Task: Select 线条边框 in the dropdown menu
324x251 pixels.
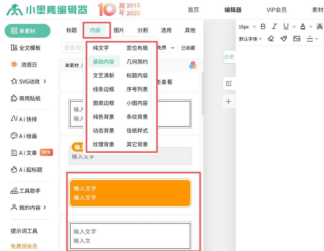Action: pos(103,89)
